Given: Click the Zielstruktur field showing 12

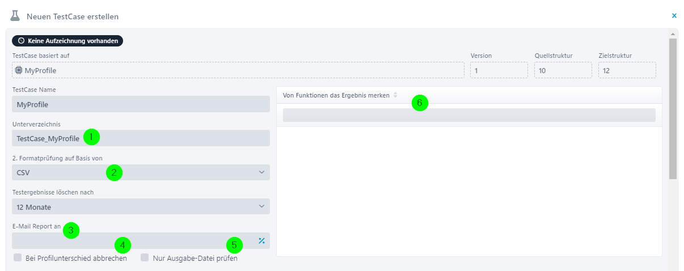Looking at the screenshot, I should tap(627, 70).
